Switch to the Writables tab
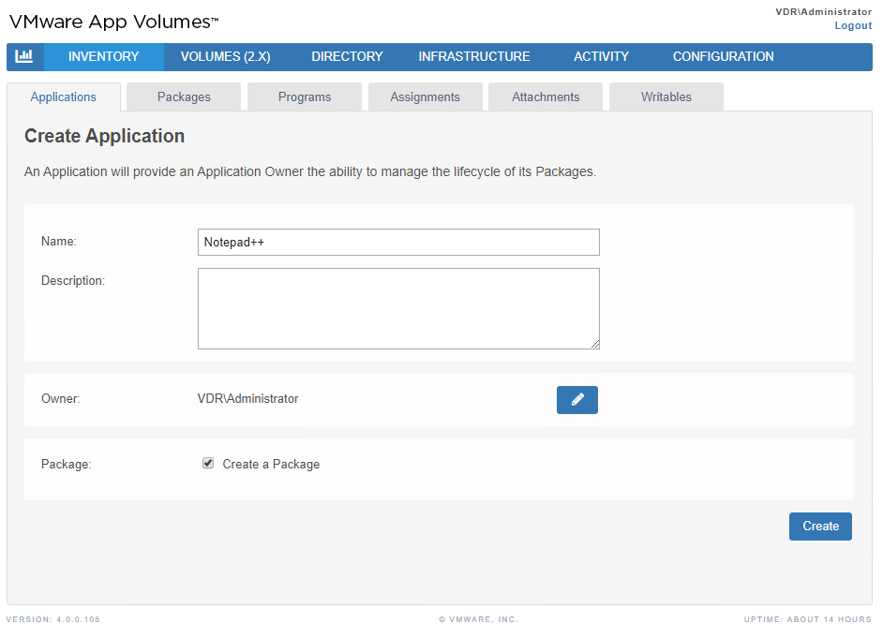The image size is (883, 638). point(666,96)
